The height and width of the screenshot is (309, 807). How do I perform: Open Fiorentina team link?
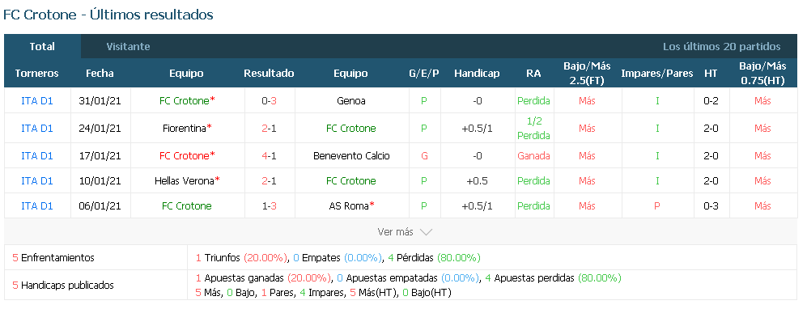[184, 128]
